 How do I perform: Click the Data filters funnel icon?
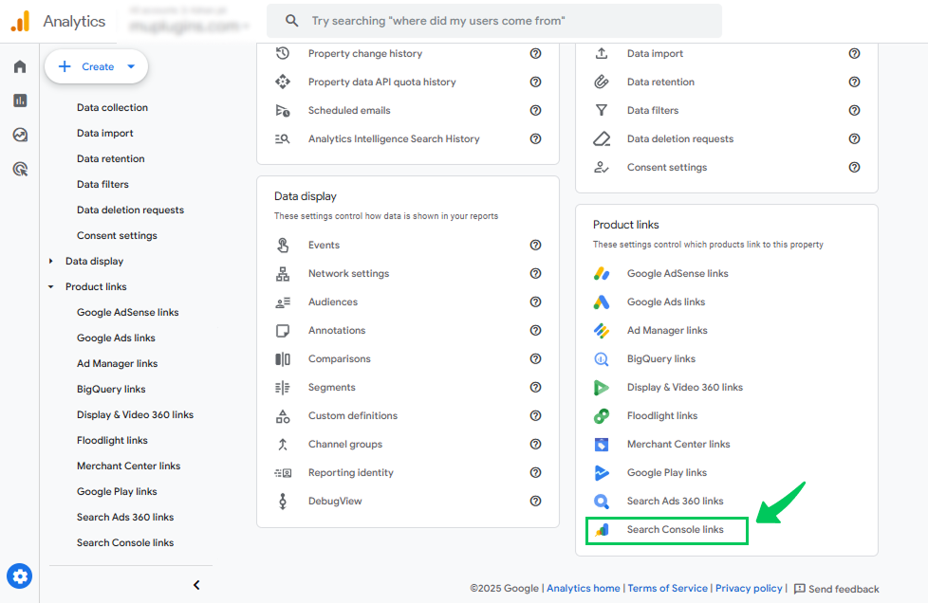(602, 110)
